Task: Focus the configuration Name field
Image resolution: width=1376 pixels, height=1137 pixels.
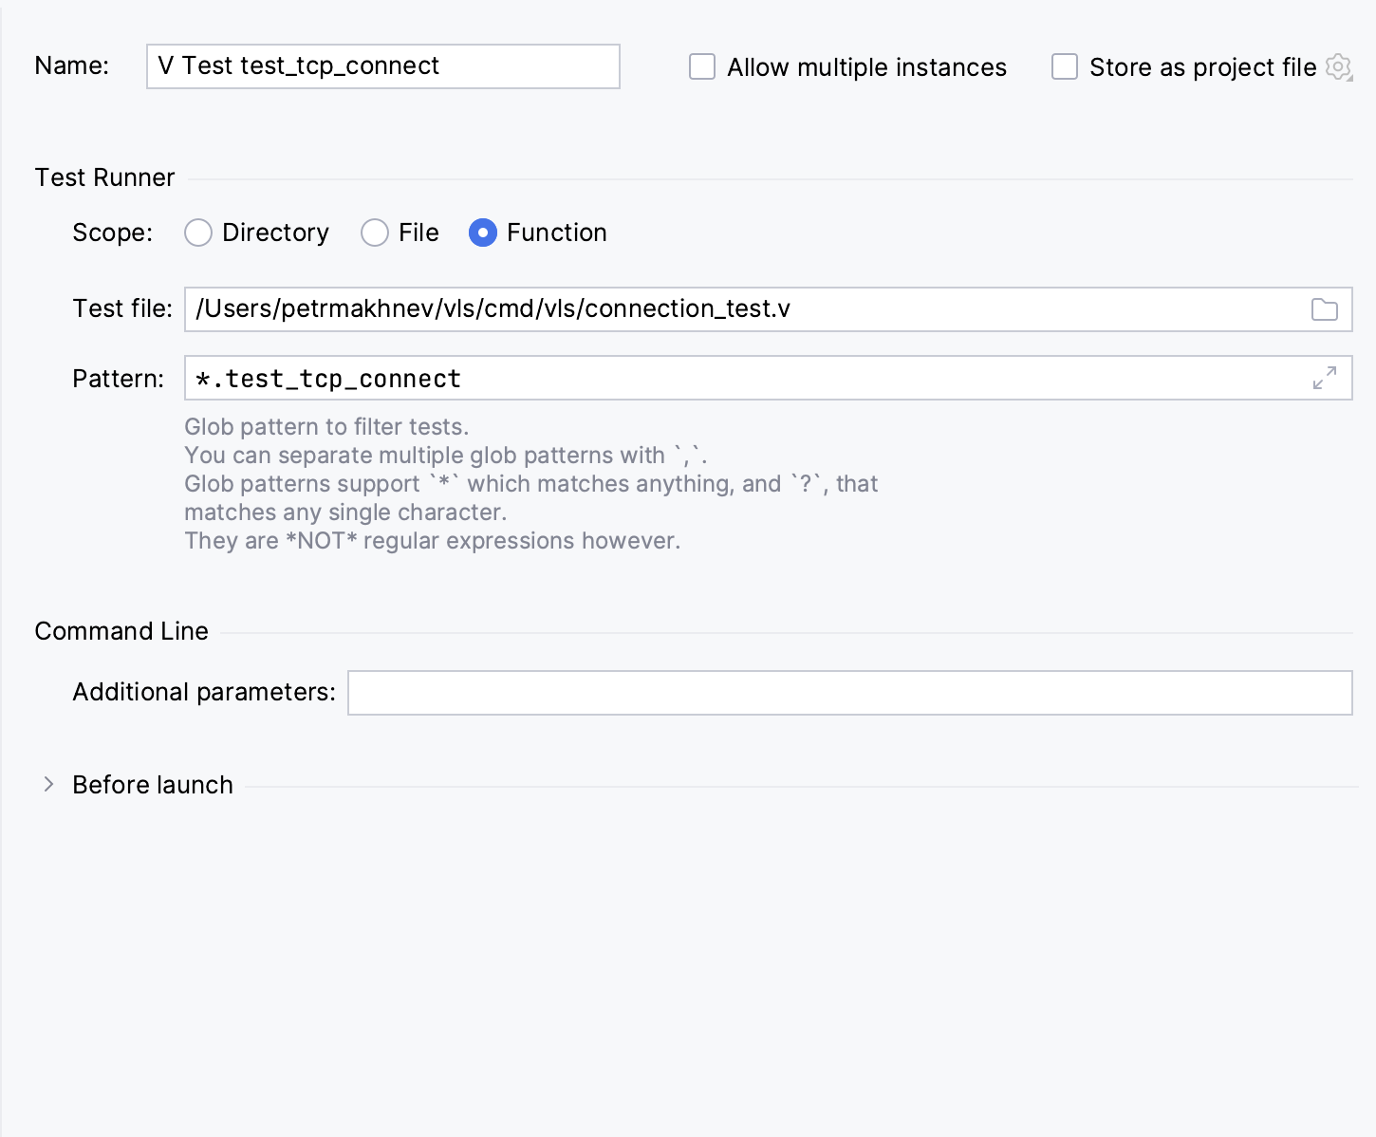Action: 382,66
